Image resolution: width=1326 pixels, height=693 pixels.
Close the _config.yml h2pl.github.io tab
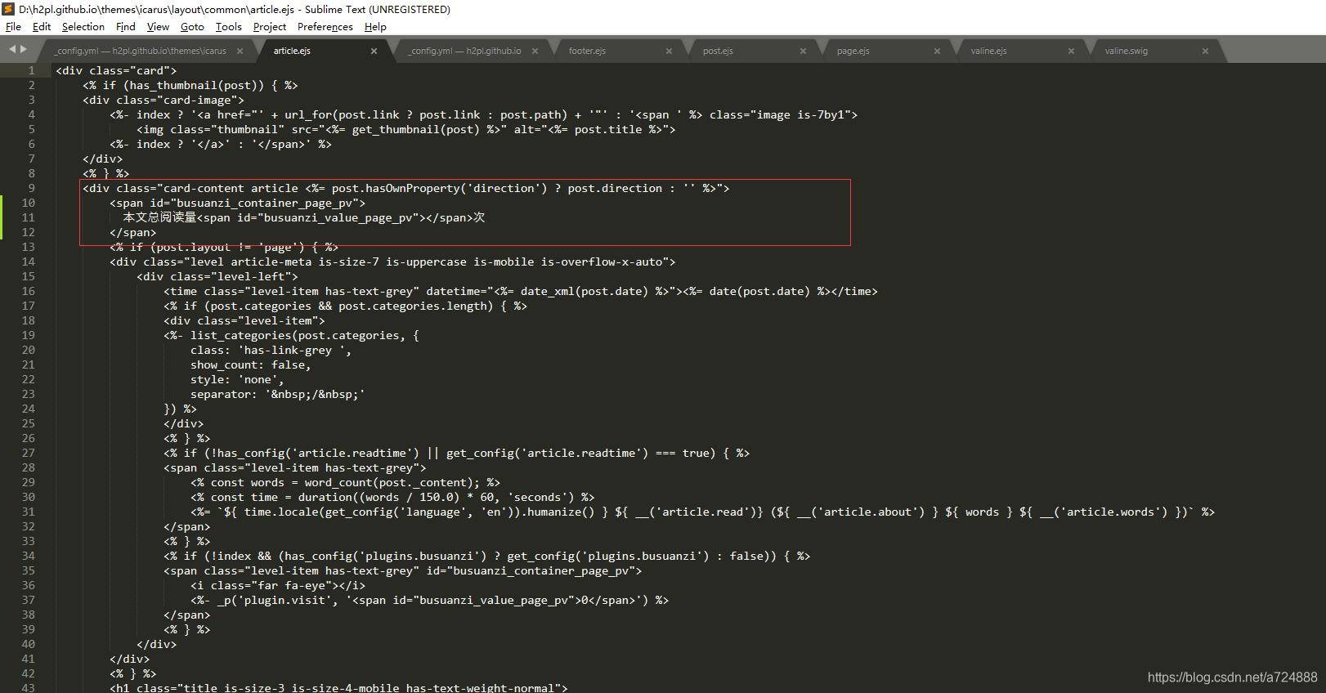535,51
